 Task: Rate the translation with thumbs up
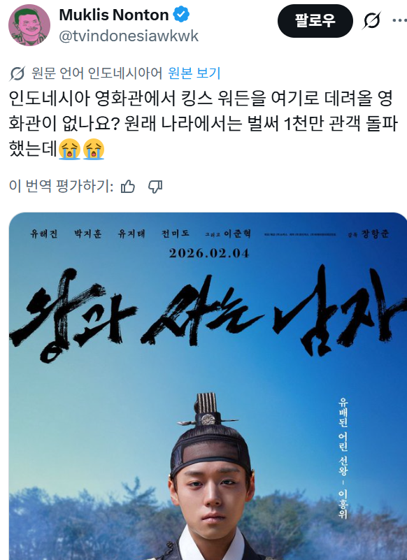[x=127, y=187]
